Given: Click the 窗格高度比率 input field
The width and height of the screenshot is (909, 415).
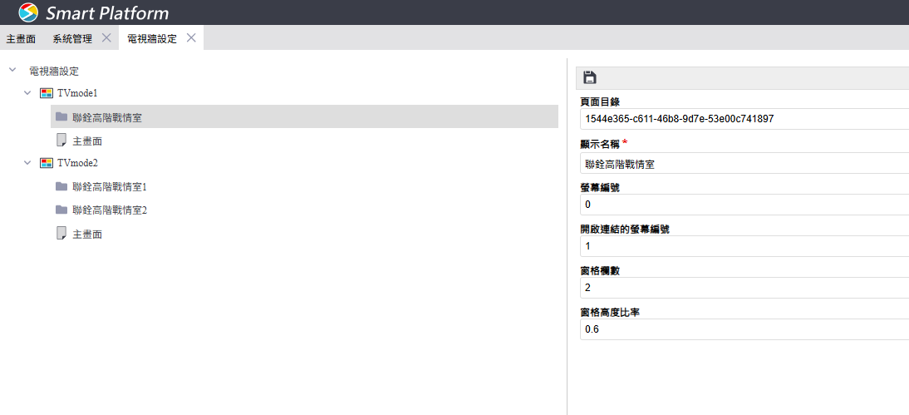Looking at the screenshot, I should point(744,329).
